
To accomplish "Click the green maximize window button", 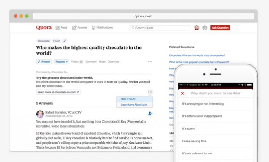I will coord(26,16).
